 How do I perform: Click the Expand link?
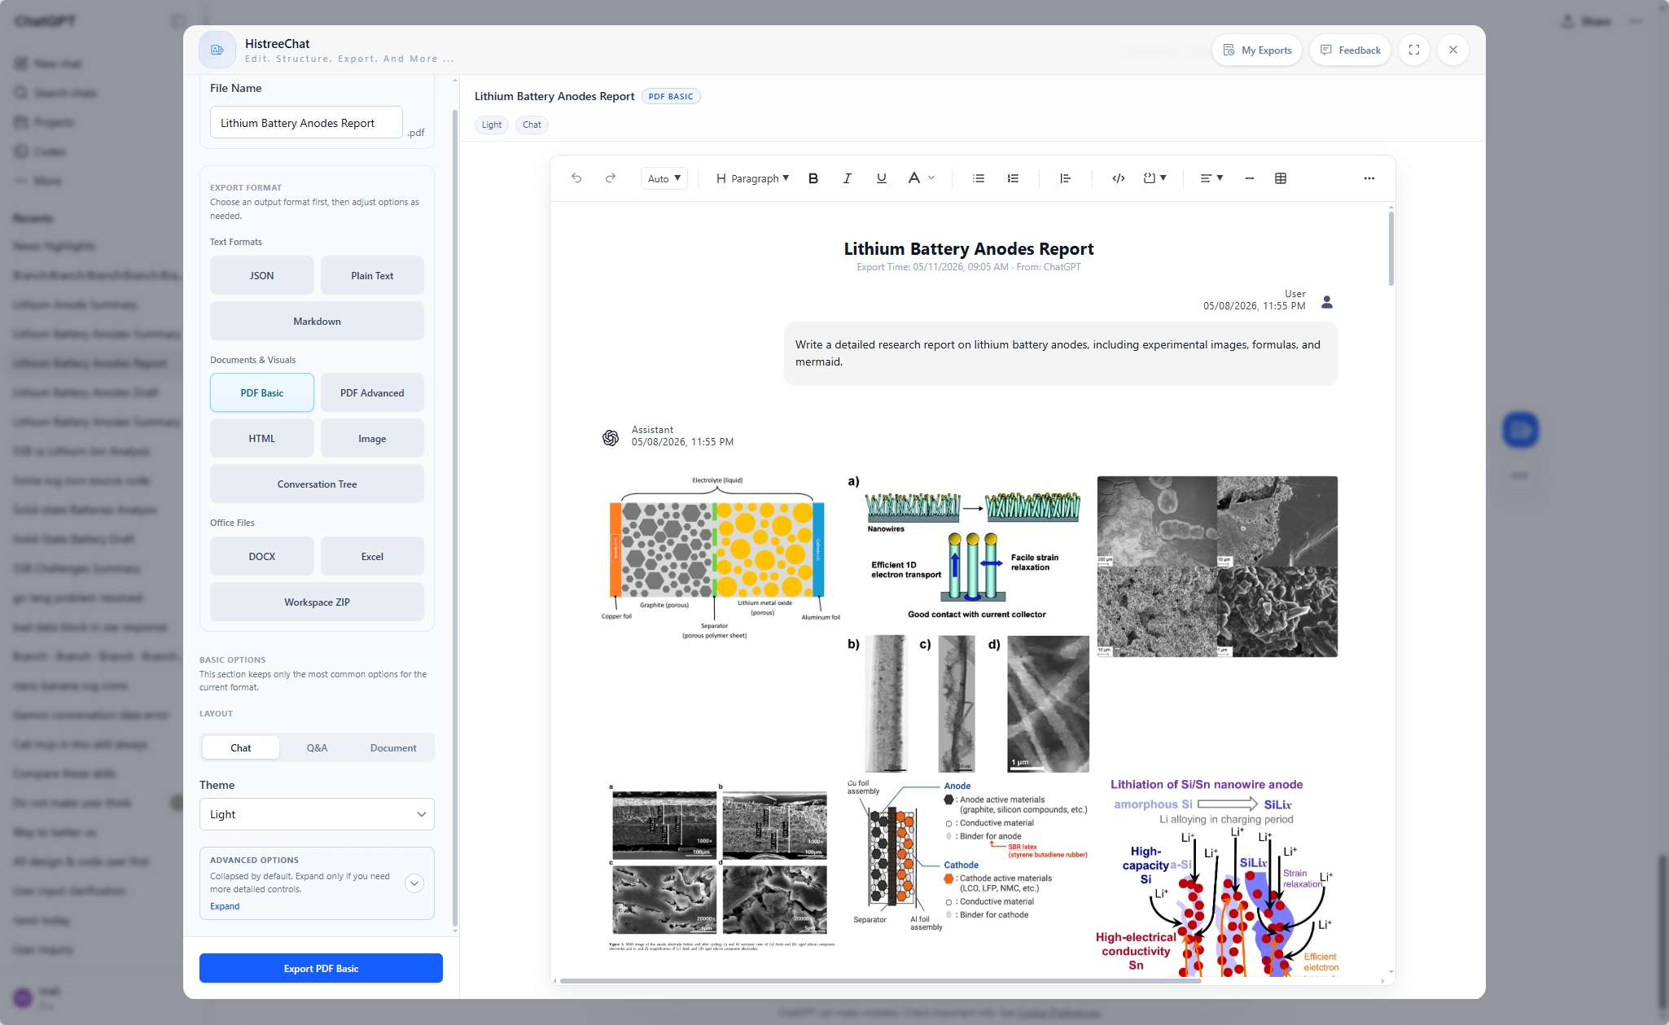pyautogui.click(x=225, y=906)
